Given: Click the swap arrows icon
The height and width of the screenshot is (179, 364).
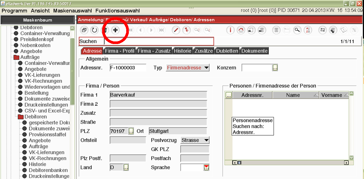Looking at the screenshot, I should 322,30.
